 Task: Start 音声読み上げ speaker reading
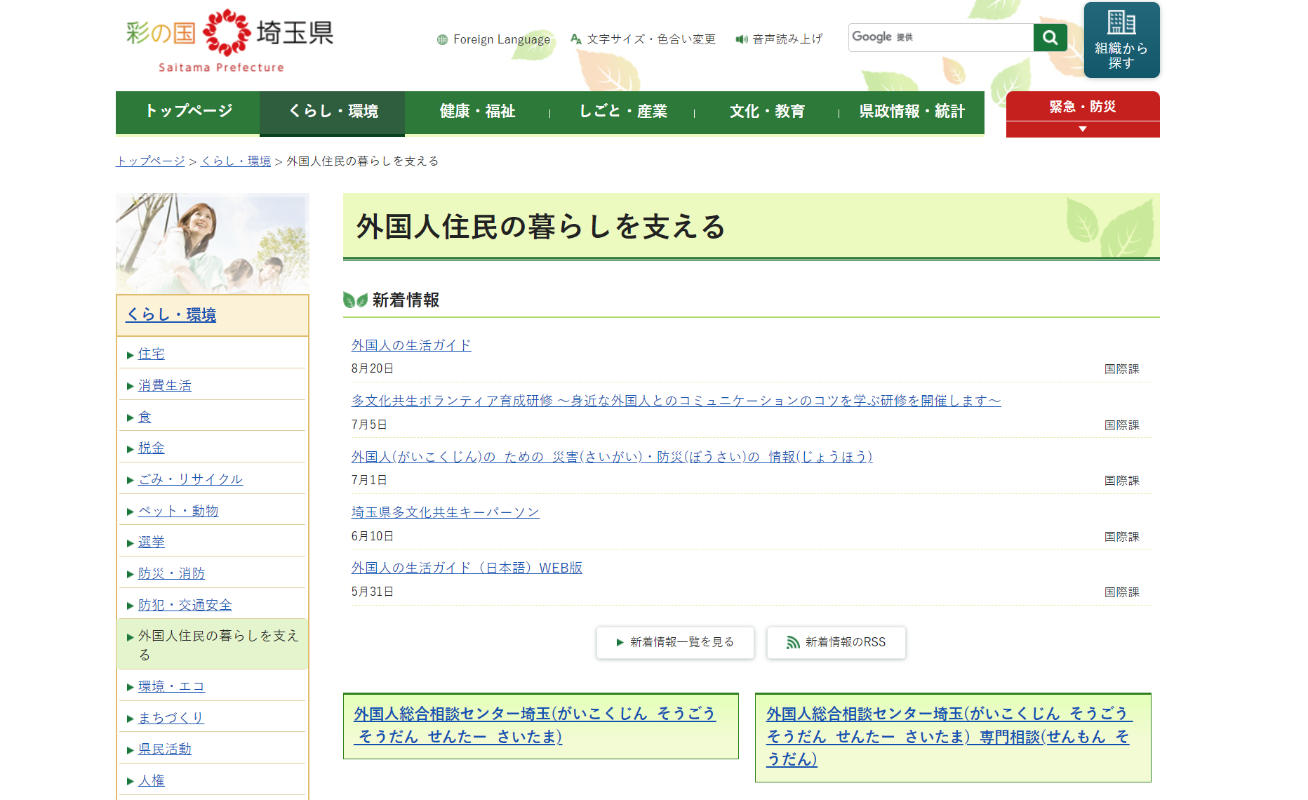click(779, 39)
